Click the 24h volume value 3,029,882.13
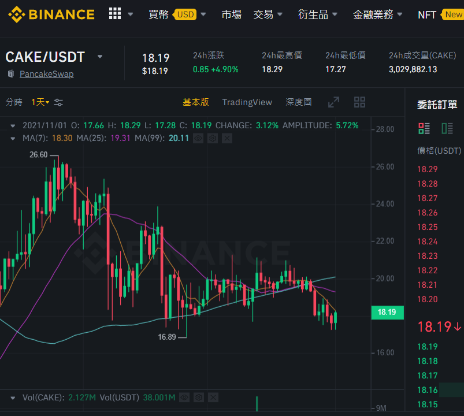Image resolution: width=464 pixels, height=416 pixels. point(413,69)
